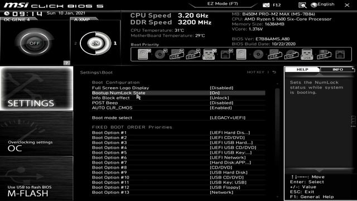
Task: Select the UEFI network boot priority icon
Action: 226,54
